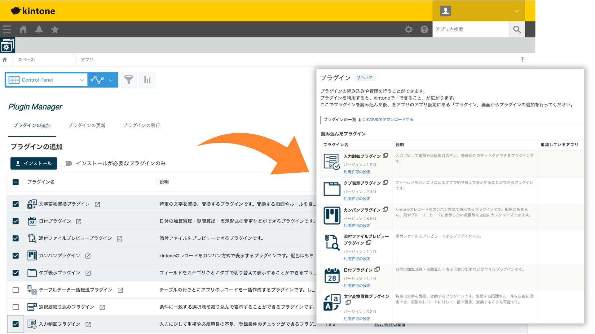The height and width of the screenshot is (334, 595).
Task: Open the hamburger menu icon
Action: (7, 29)
